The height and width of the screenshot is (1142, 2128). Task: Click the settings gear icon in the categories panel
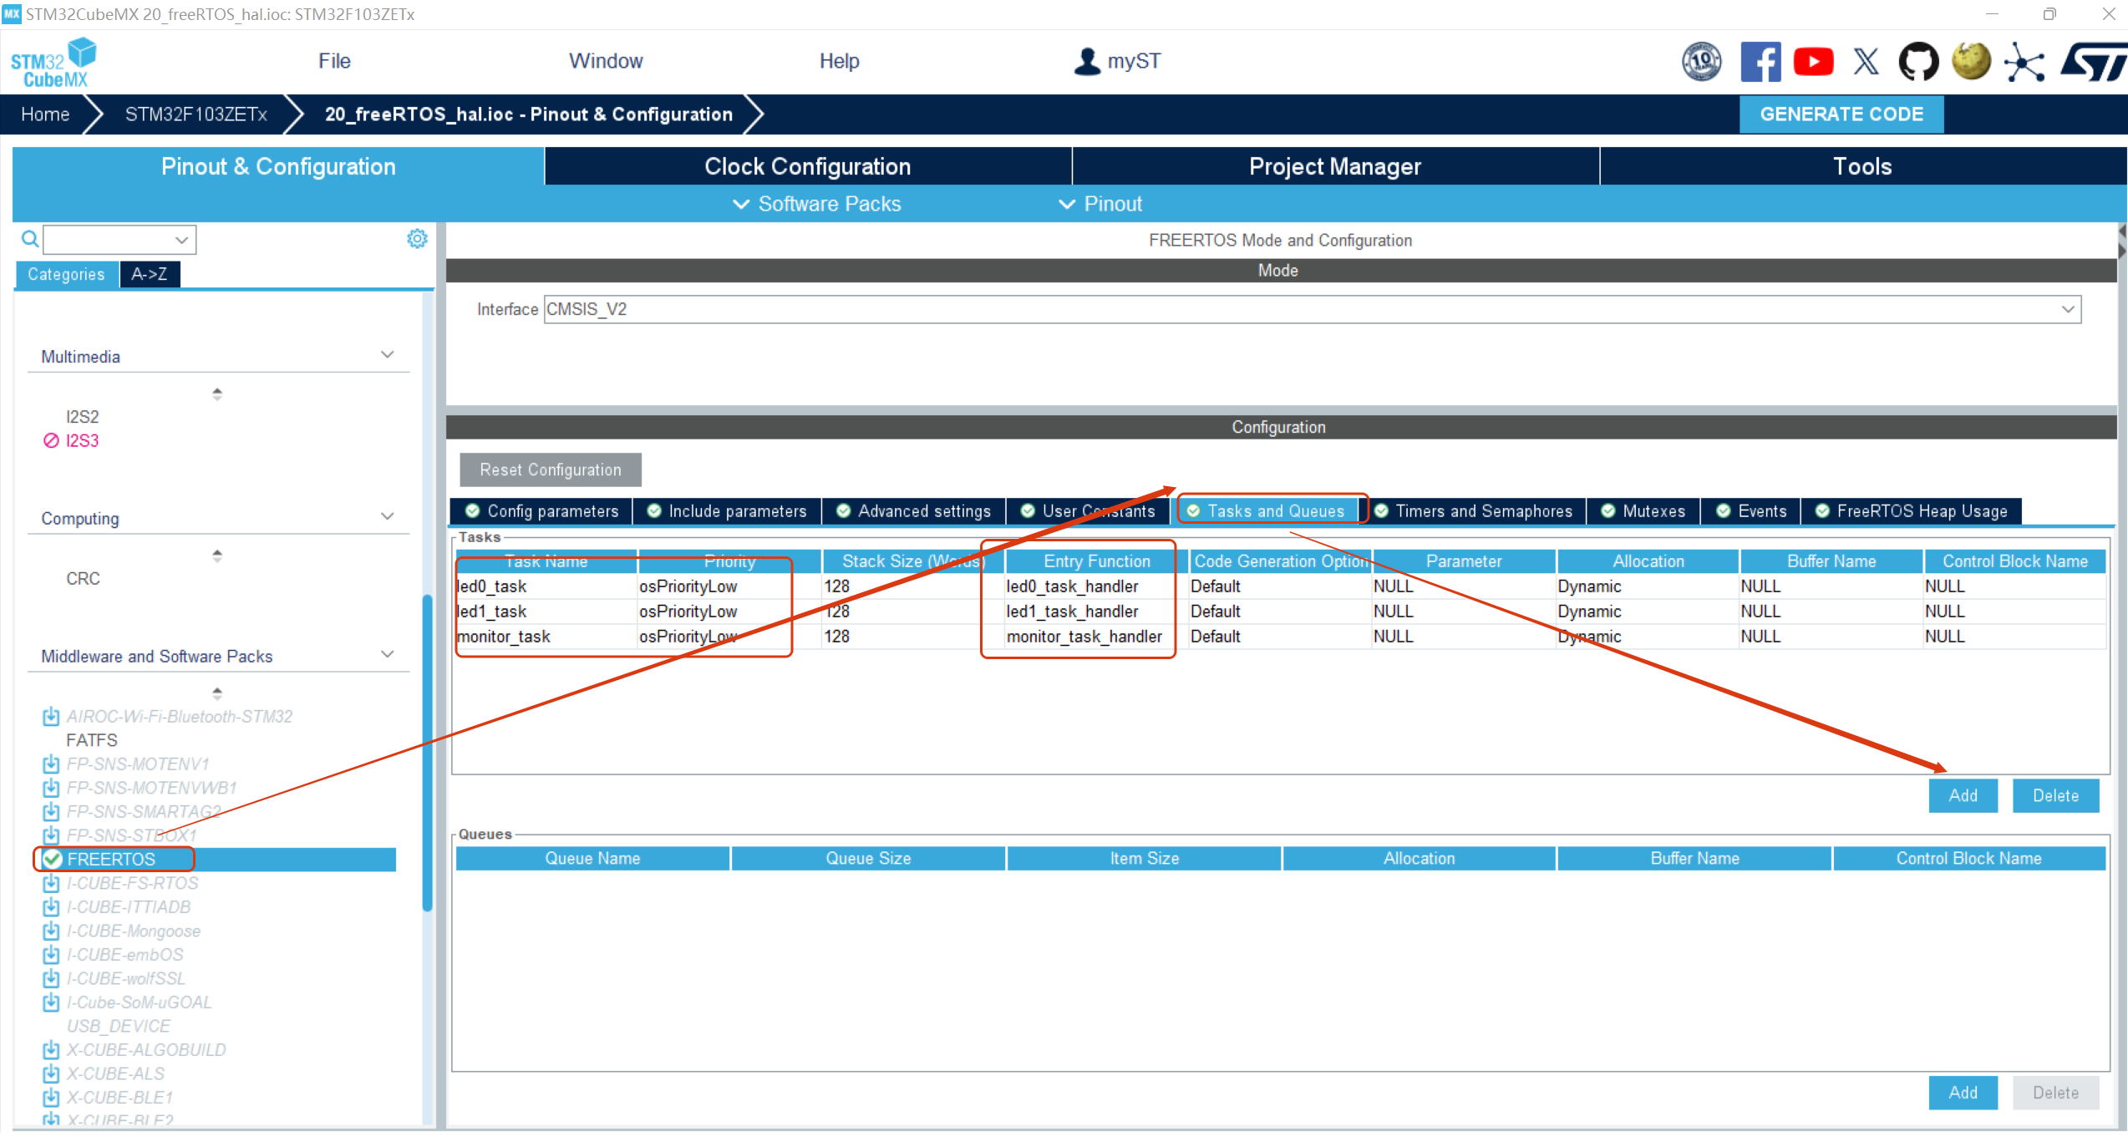417,239
